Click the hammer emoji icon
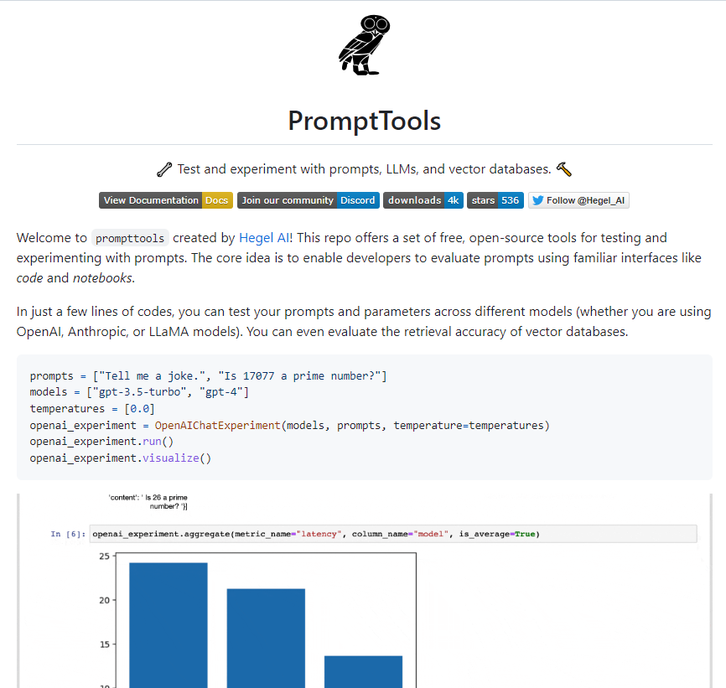The width and height of the screenshot is (726, 688). coord(564,169)
